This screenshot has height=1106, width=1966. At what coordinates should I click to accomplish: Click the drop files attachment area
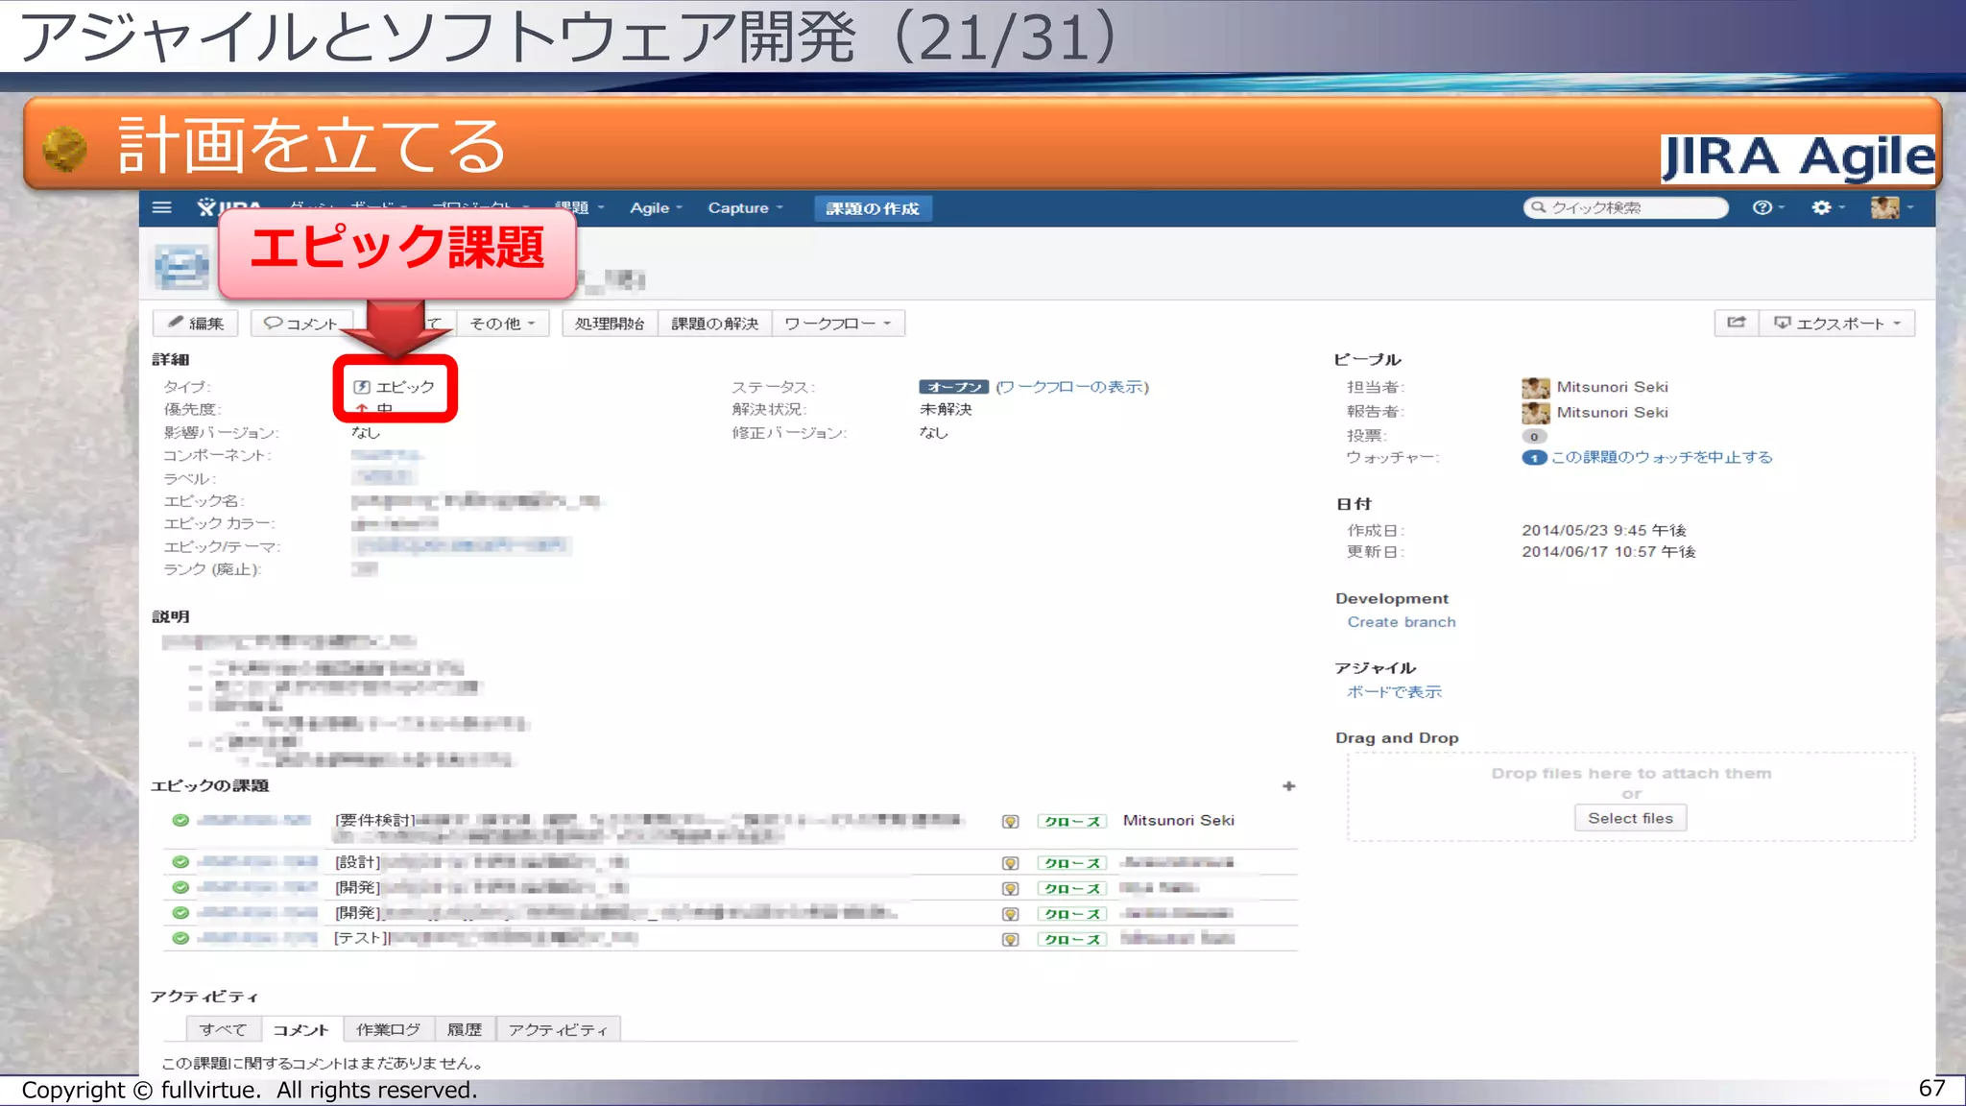click(1631, 797)
